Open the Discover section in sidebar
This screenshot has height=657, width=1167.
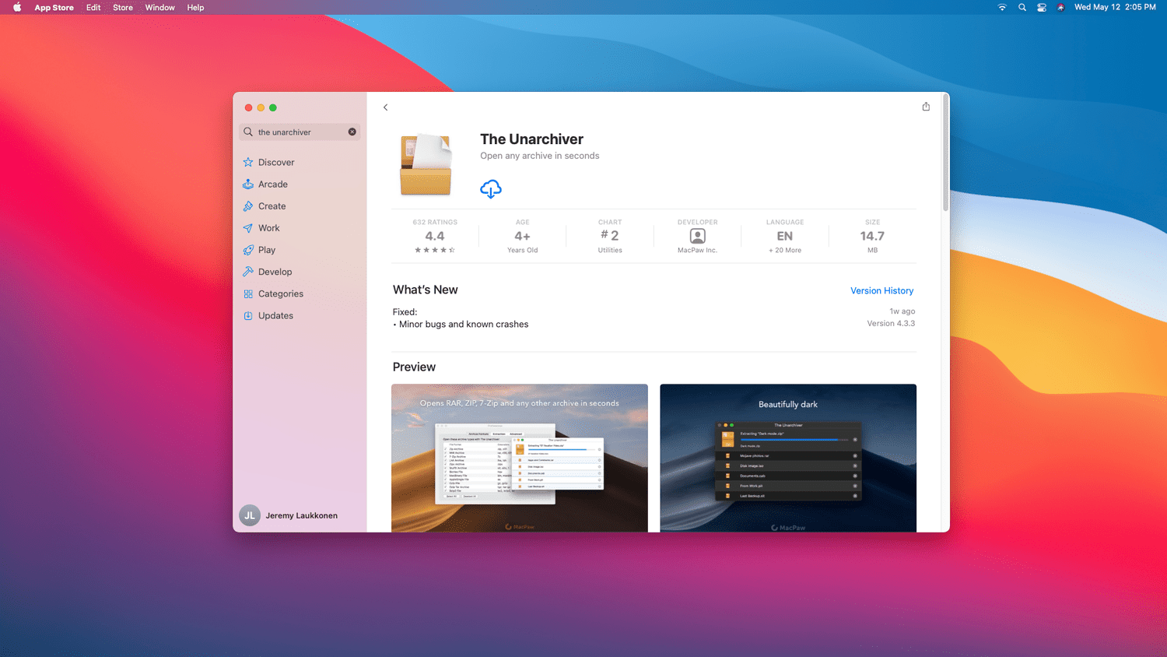coord(276,163)
